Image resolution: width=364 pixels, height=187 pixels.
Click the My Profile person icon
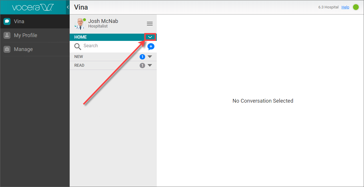pyautogui.click(x=7, y=35)
